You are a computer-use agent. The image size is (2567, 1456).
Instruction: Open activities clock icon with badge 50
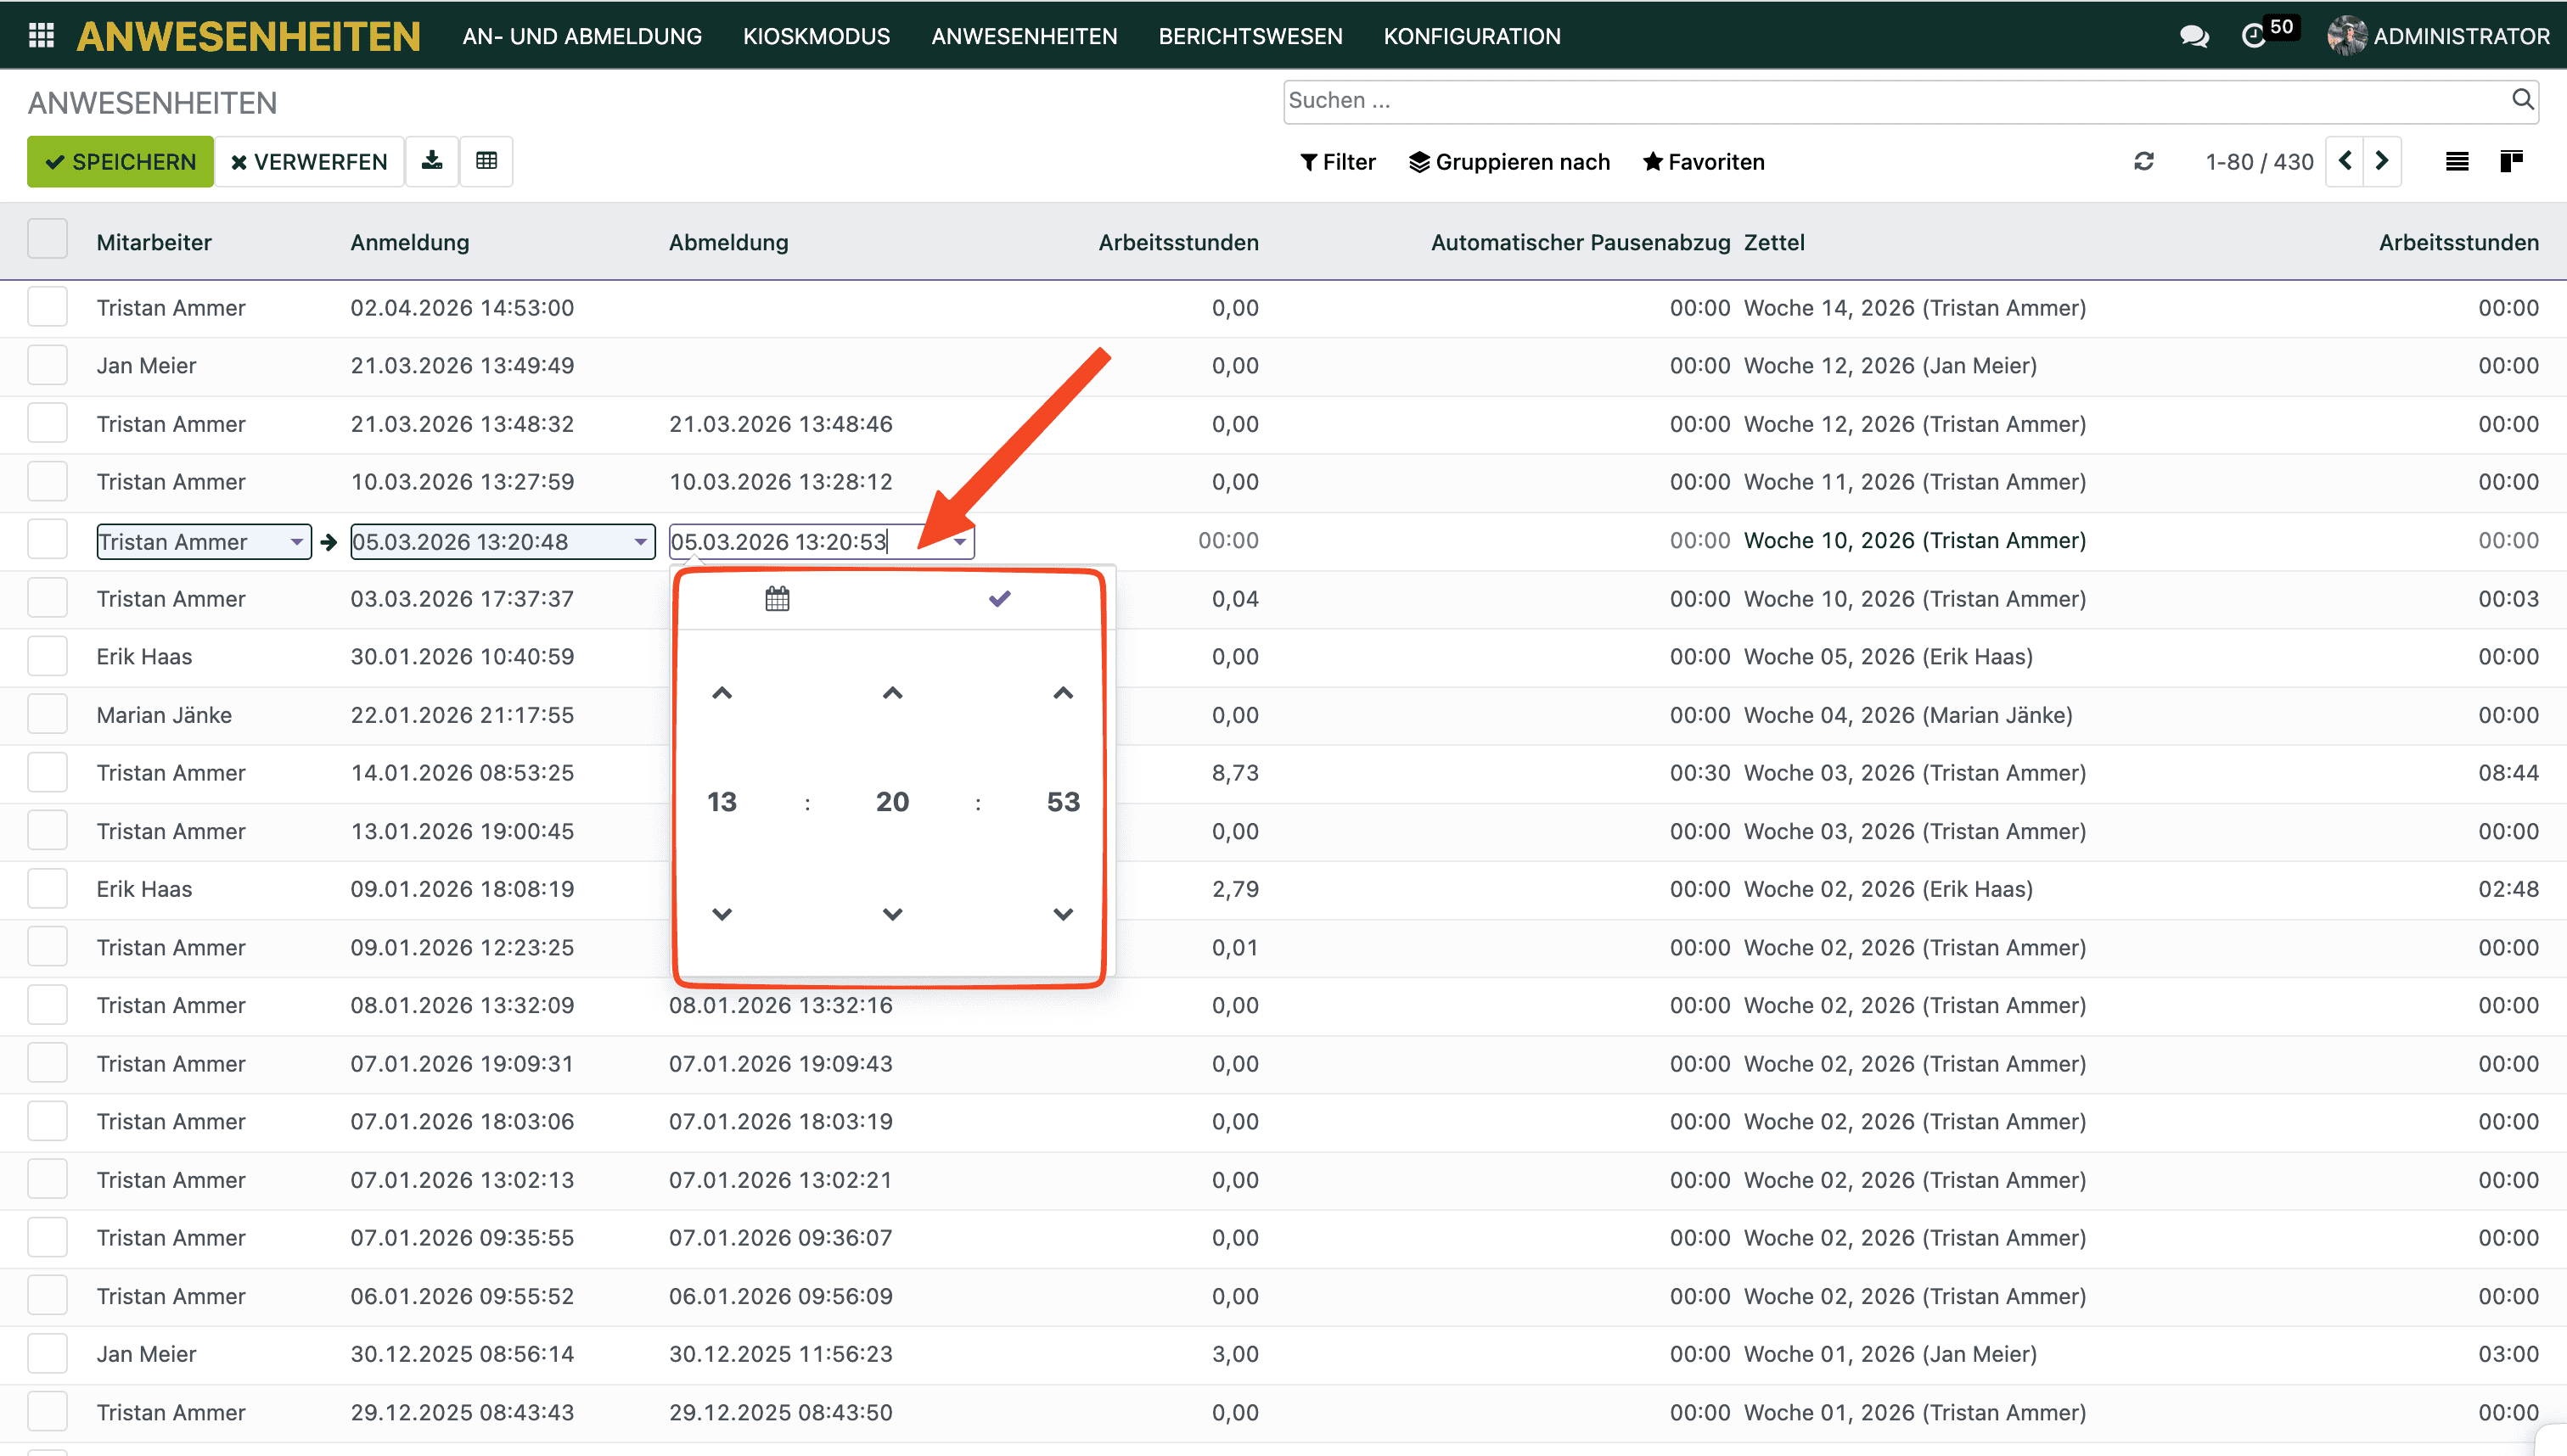pos(2255,36)
